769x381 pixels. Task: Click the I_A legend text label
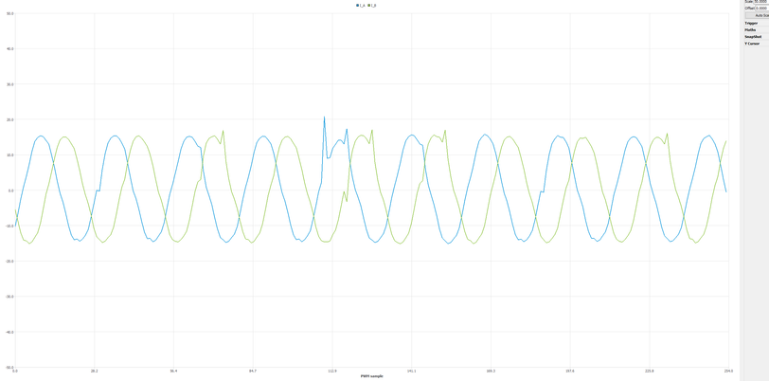point(362,5)
